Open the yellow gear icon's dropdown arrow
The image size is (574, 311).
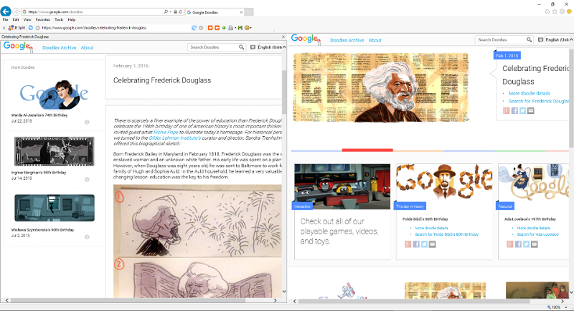click(x=250, y=28)
